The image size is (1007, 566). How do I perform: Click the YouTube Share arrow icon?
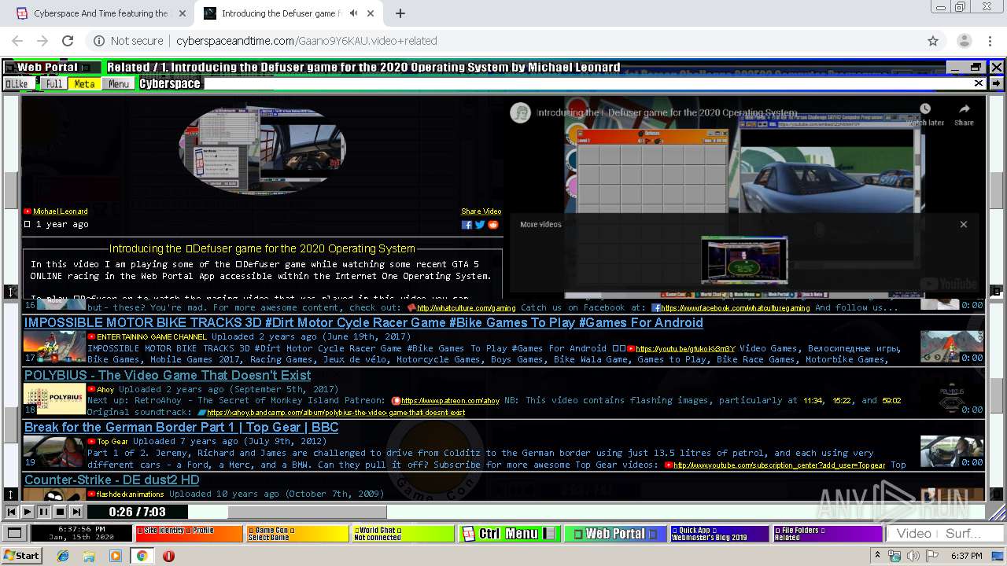pyautogui.click(x=964, y=109)
